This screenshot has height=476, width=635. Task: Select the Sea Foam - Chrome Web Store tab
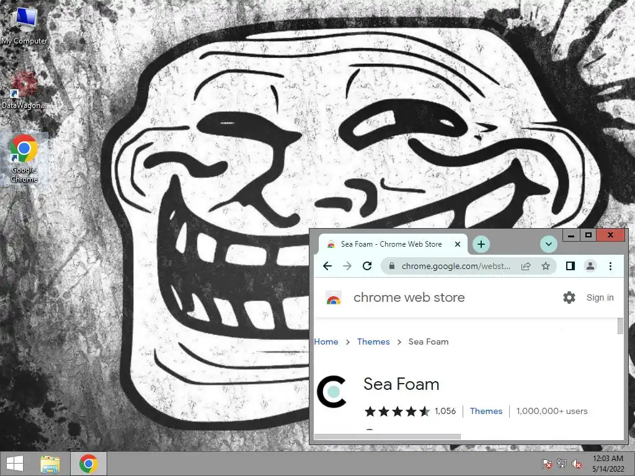(393, 244)
